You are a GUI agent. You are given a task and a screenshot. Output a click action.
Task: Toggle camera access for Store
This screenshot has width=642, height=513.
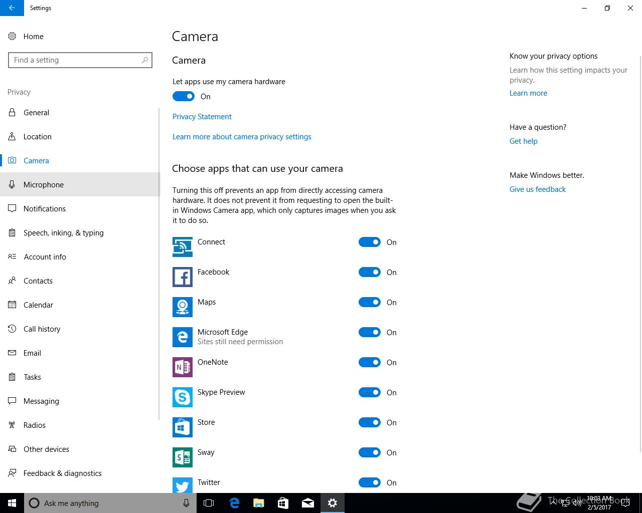click(x=370, y=422)
